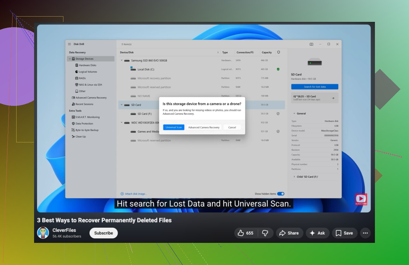The height and width of the screenshot is (265, 409).
Task: Open the YouTube more actions ellipsis
Action: [365, 233]
